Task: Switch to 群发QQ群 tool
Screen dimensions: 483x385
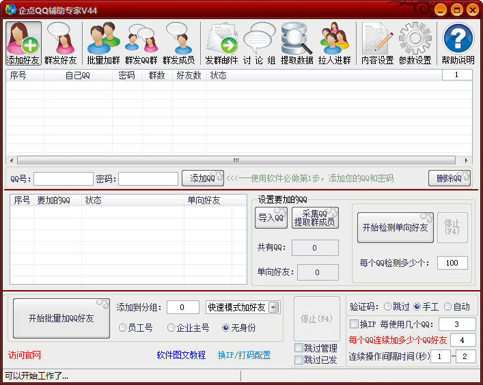Action: pos(141,44)
